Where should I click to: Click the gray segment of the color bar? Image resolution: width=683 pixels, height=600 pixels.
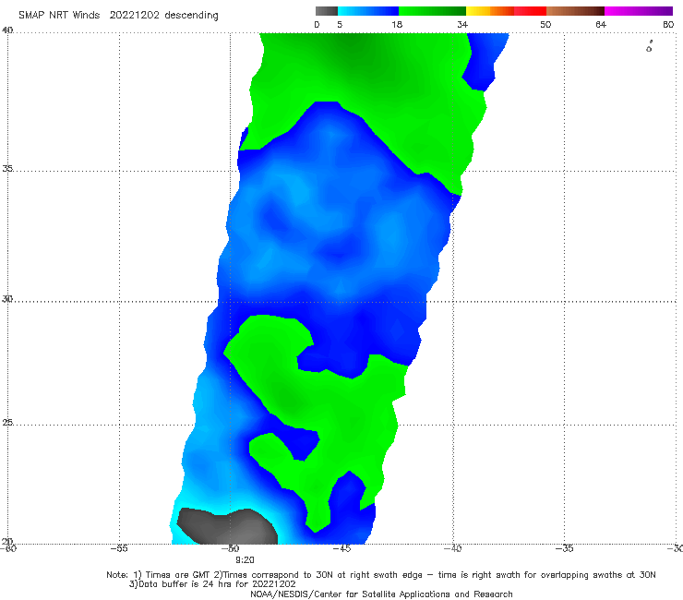(x=327, y=11)
